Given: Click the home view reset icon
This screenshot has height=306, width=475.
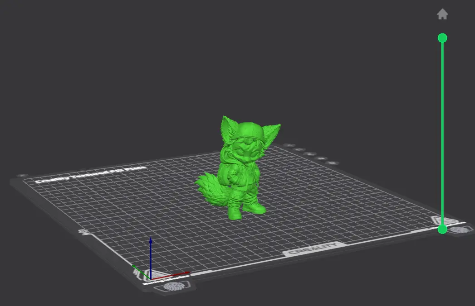Looking at the screenshot, I should 442,14.
